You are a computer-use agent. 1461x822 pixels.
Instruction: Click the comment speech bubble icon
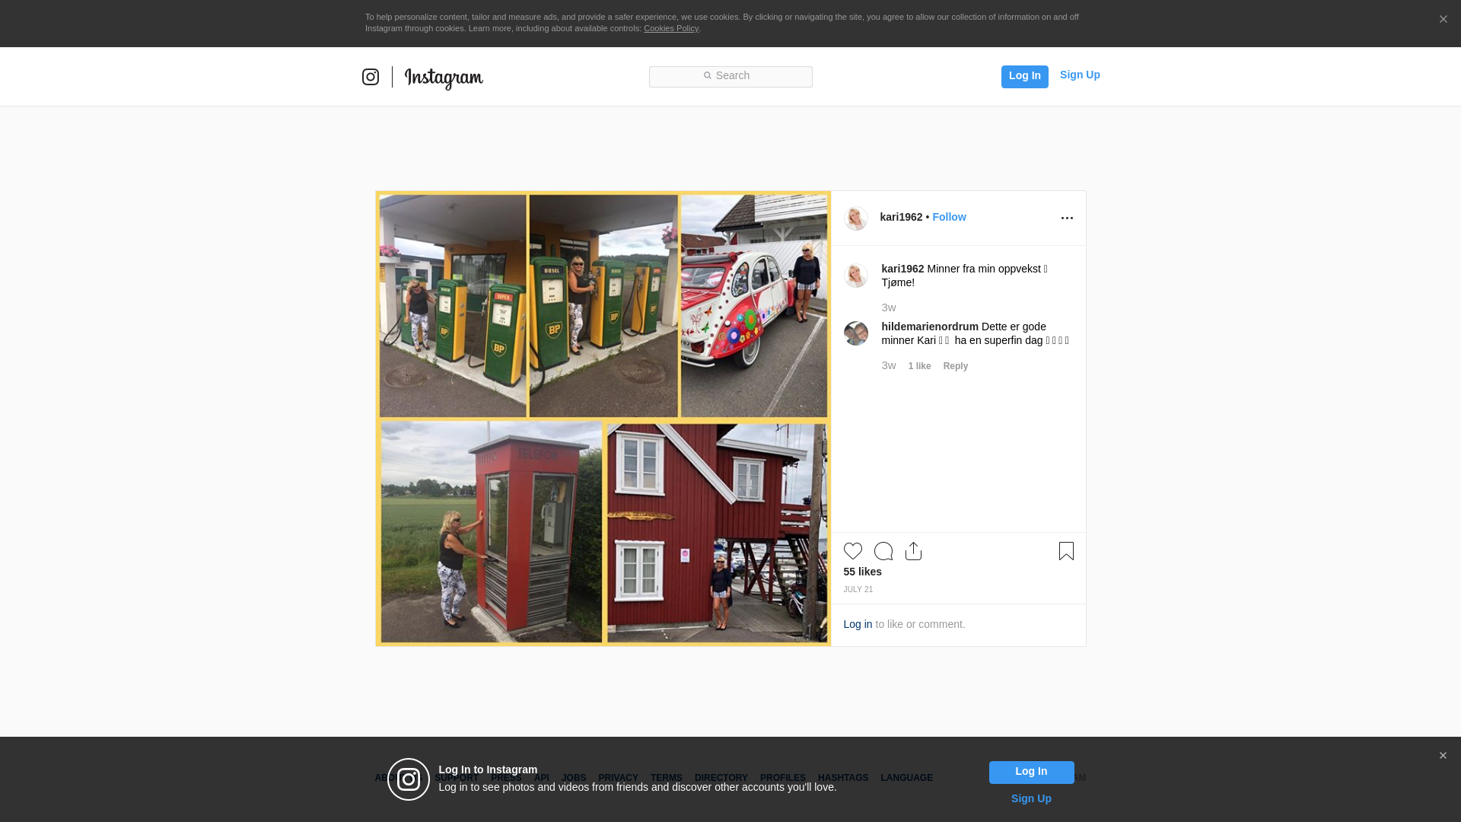click(883, 551)
